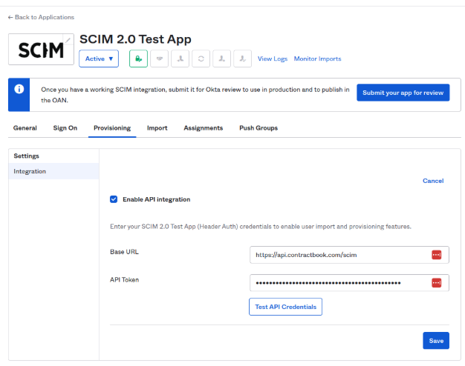Click Test API Credentials button
This screenshot has width=465, height=366.
coord(285,307)
